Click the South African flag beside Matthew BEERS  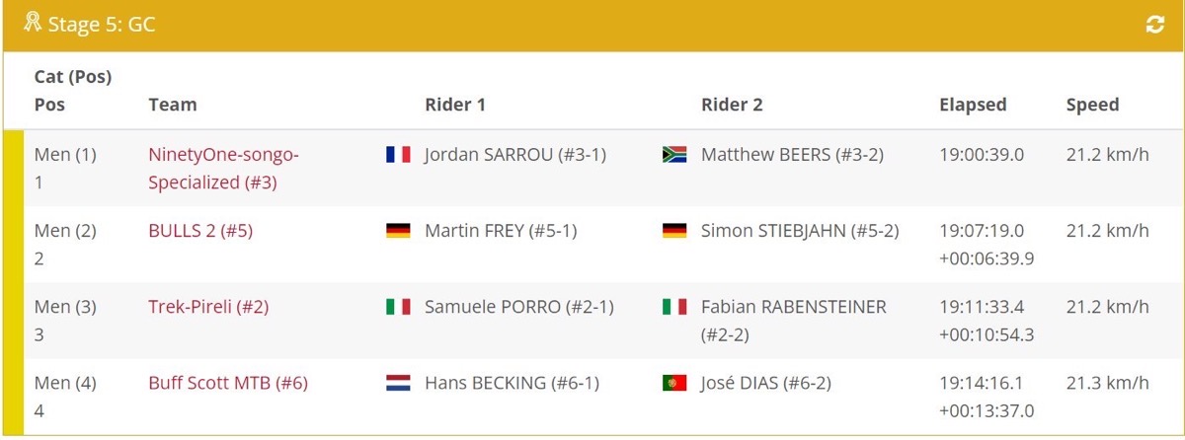[674, 155]
